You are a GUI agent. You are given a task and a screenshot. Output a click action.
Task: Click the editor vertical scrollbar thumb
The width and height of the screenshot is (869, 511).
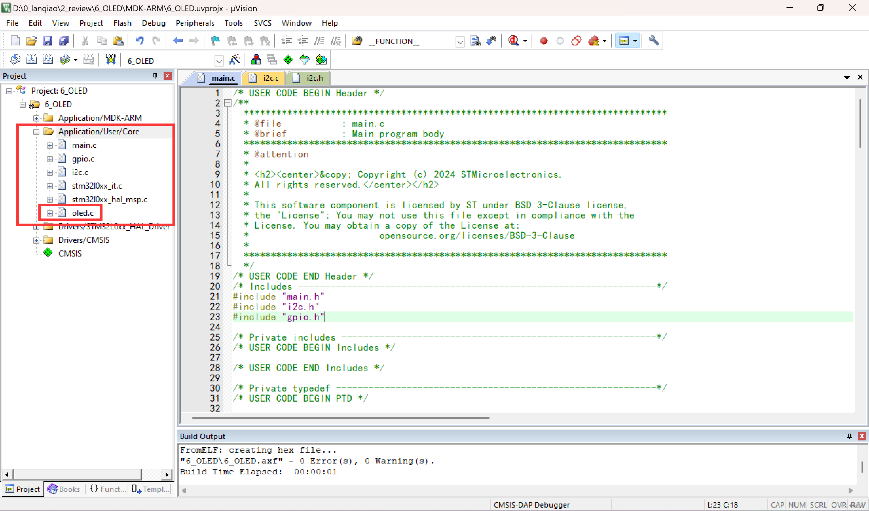point(861,124)
